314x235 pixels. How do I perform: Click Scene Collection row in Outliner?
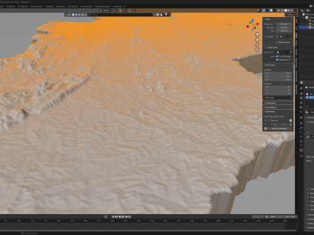[x=308, y=14]
